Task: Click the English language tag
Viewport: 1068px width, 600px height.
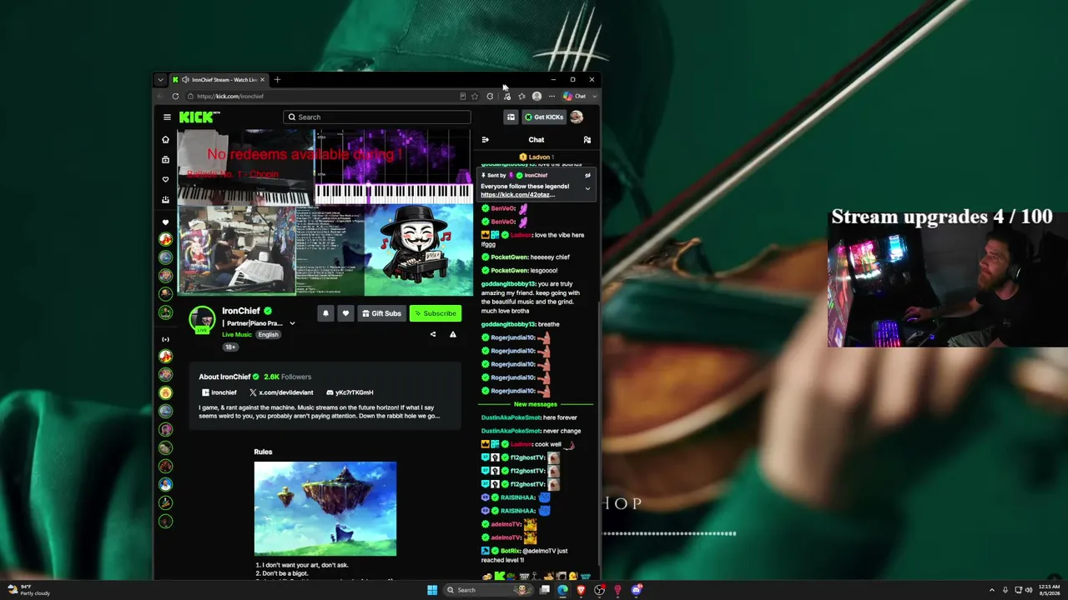Action: (268, 335)
